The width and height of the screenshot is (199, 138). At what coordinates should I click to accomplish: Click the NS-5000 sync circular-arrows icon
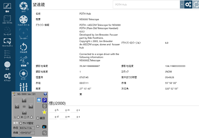click(x=44, y=106)
